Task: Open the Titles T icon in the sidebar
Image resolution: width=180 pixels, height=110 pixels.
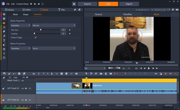Action: tap(4, 40)
